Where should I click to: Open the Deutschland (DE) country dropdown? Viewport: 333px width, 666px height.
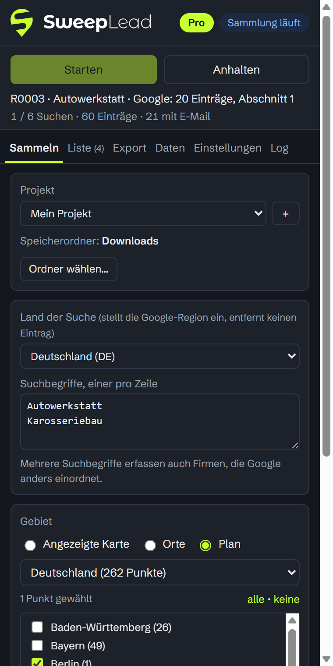[160, 356]
